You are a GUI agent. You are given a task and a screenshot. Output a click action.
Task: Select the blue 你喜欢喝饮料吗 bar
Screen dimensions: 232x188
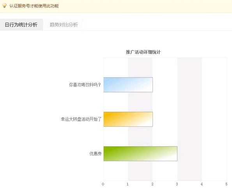coord(128,85)
